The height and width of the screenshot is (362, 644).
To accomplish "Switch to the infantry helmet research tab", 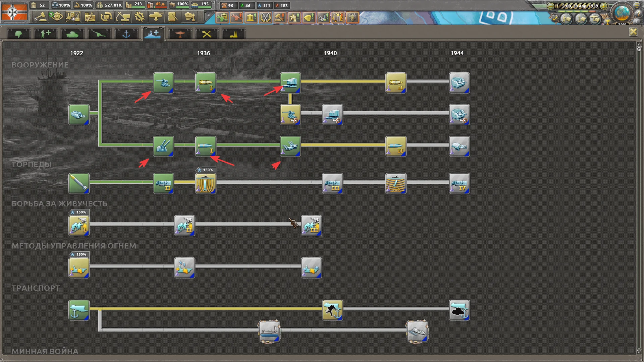I will pos(19,34).
